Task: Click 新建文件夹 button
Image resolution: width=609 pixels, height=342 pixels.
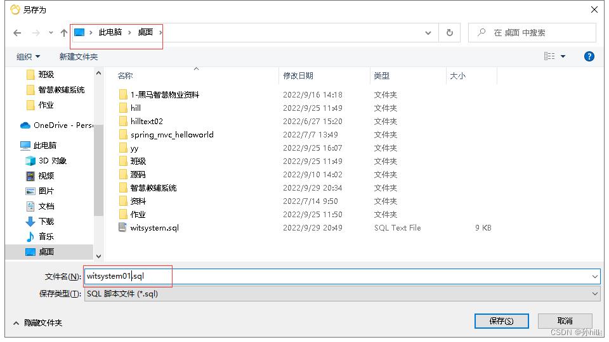Action: click(x=79, y=56)
